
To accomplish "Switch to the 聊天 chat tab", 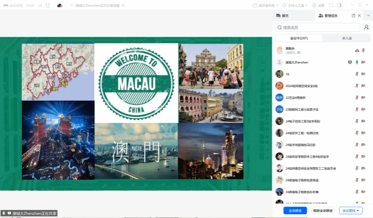I will (282, 15).
